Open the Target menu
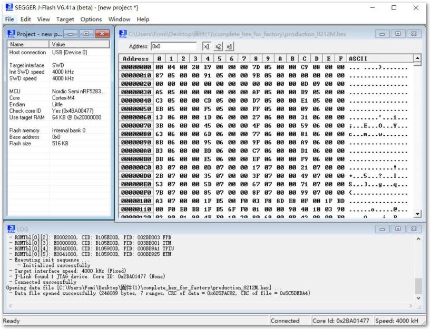 coord(65,19)
